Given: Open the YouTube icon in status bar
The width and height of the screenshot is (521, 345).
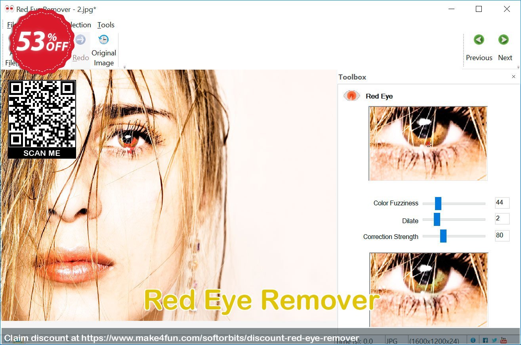Looking at the screenshot, I should coord(504,340).
